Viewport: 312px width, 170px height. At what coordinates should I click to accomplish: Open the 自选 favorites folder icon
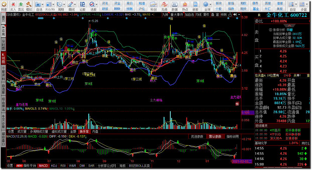(38, 4)
